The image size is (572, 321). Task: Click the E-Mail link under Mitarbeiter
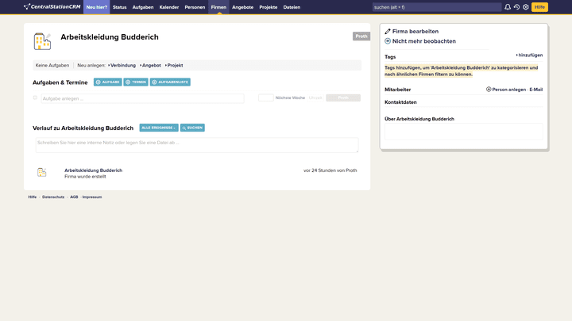point(536,90)
